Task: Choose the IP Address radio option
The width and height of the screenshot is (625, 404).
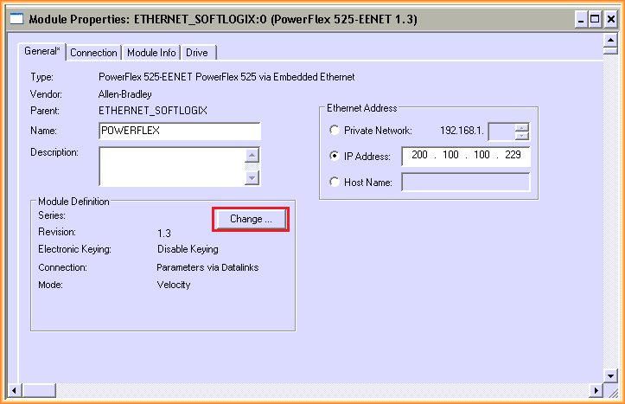Action: (x=335, y=157)
